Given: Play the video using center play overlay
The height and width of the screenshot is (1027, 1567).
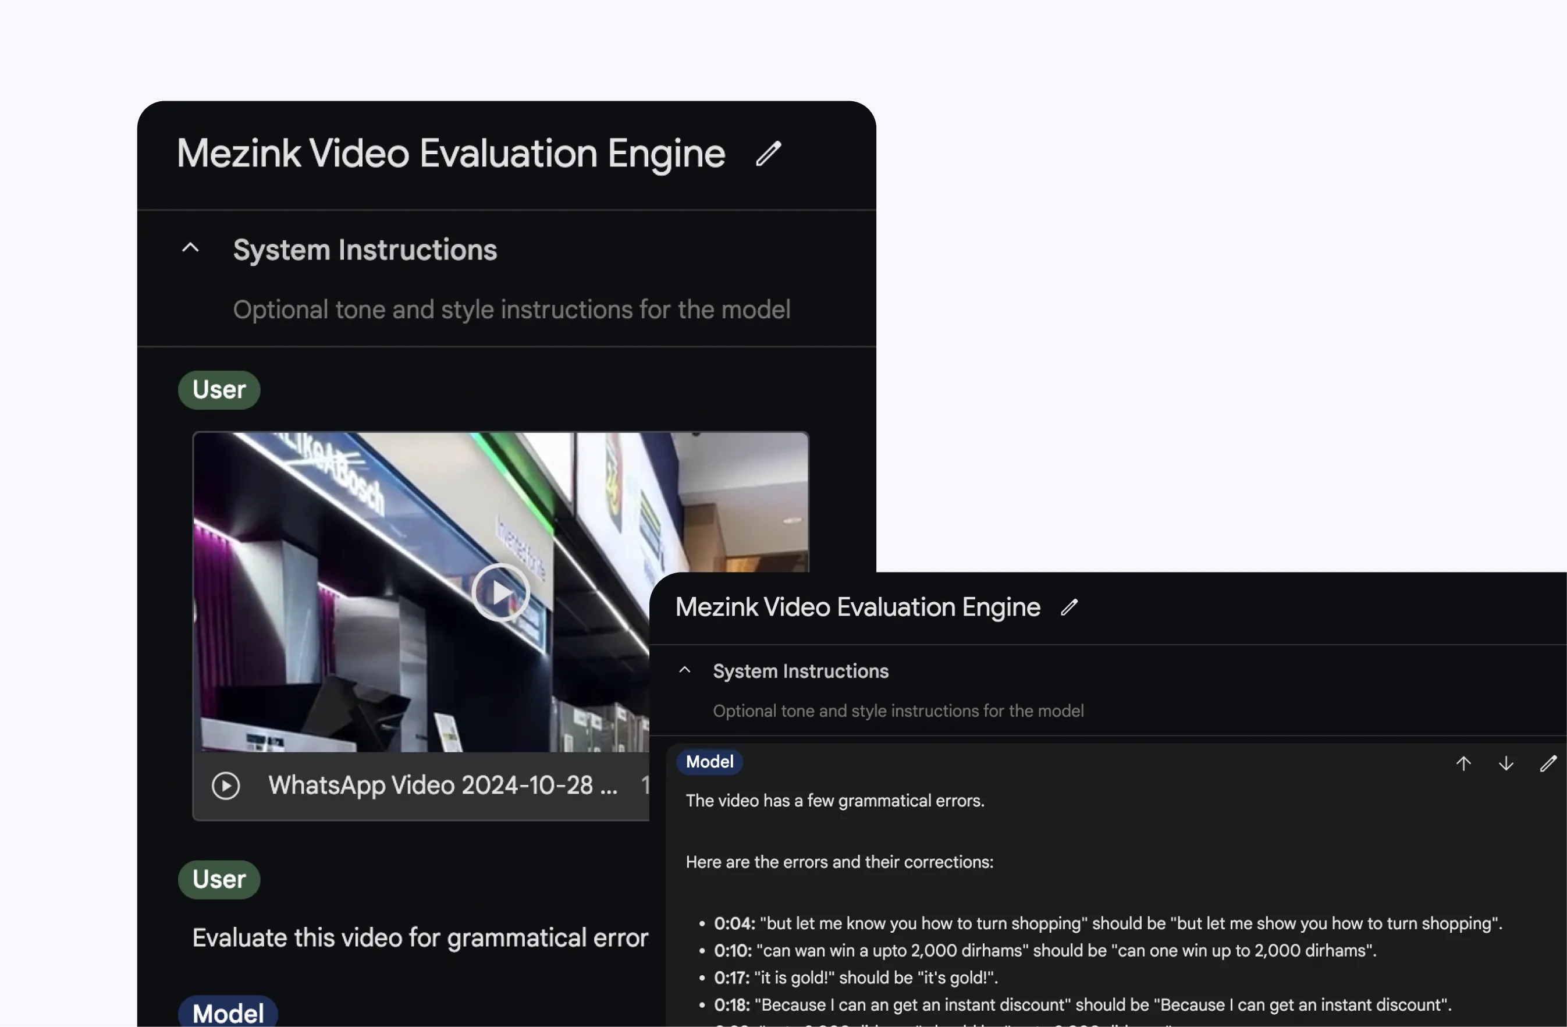Looking at the screenshot, I should click(500, 592).
